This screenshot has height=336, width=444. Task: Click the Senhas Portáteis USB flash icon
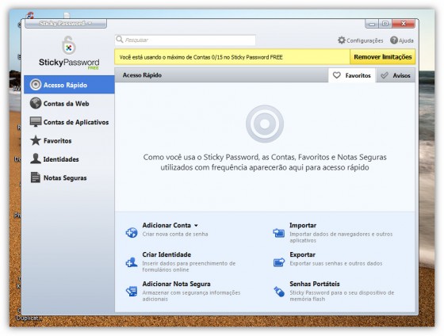tap(279, 292)
